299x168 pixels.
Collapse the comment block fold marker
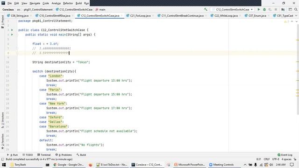click(17, 49)
